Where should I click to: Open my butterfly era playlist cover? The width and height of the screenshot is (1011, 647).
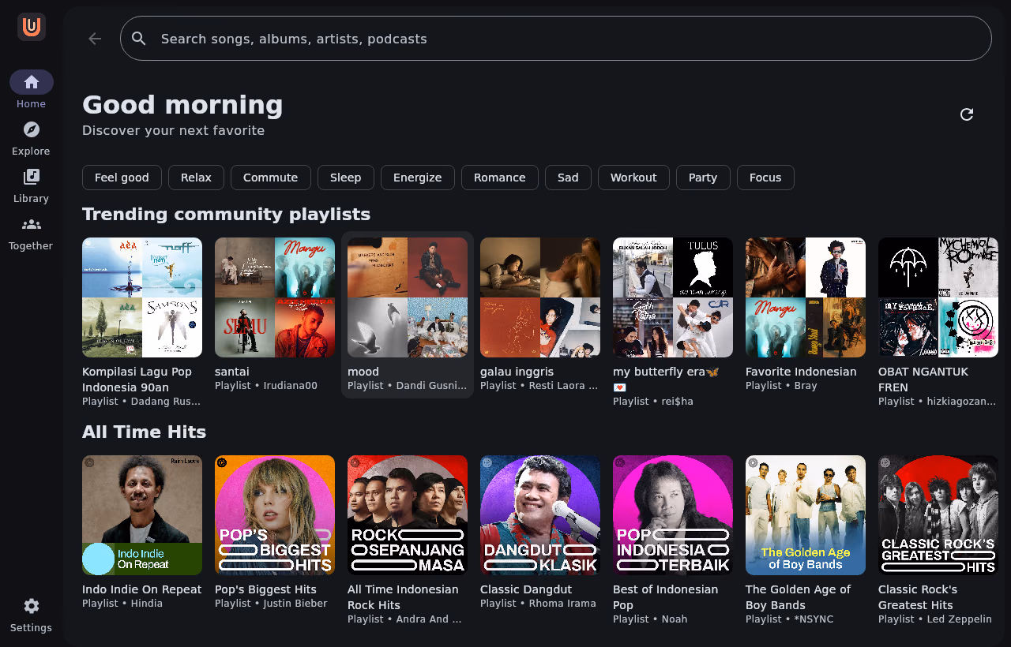pyautogui.click(x=673, y=297)
